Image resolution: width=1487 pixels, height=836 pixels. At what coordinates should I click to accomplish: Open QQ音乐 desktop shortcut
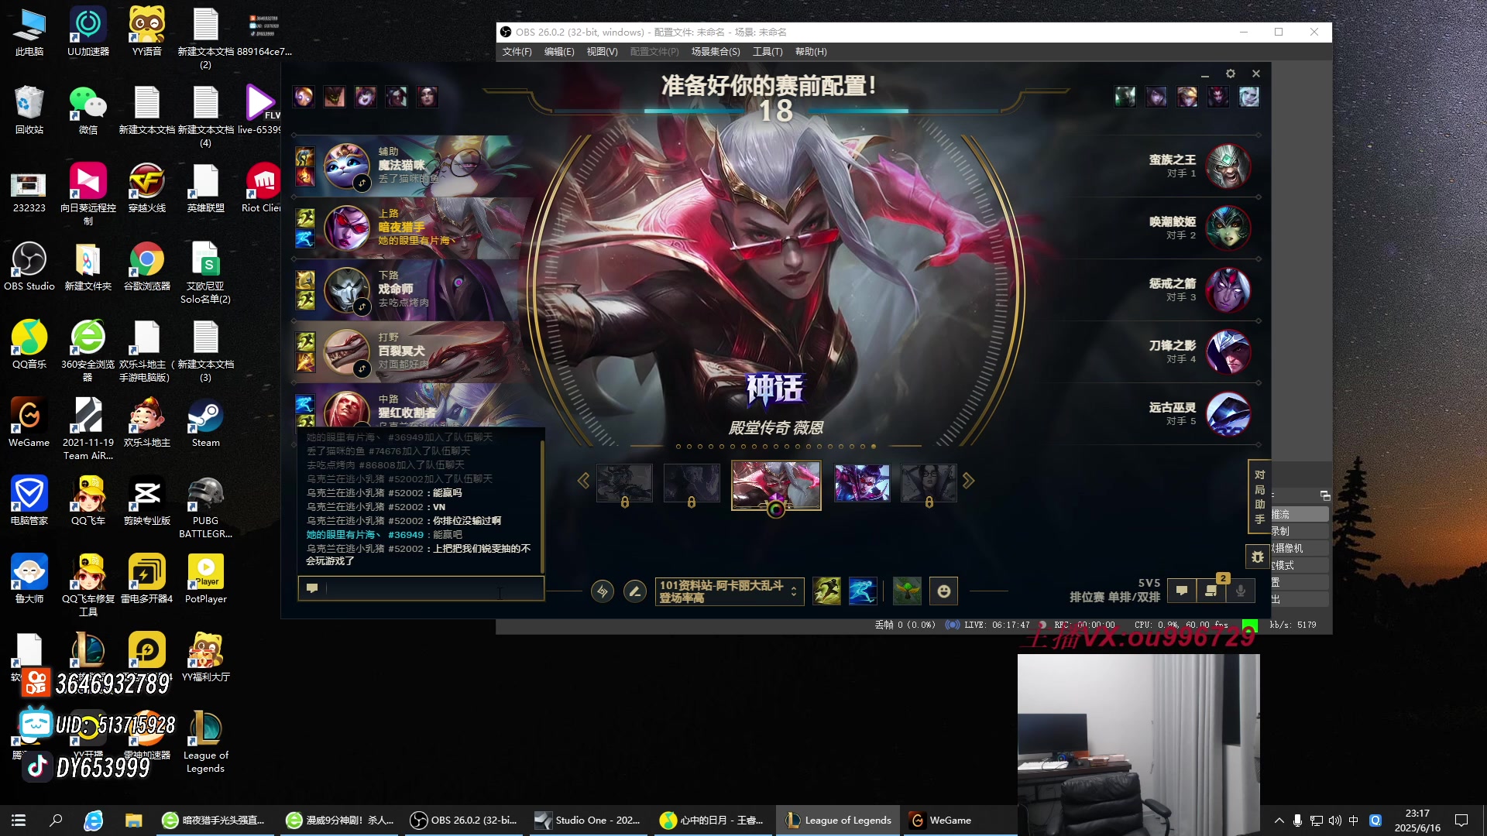(x=29, y=344)
